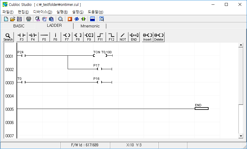Click the Print icon in toolbar

click(28, 19)
